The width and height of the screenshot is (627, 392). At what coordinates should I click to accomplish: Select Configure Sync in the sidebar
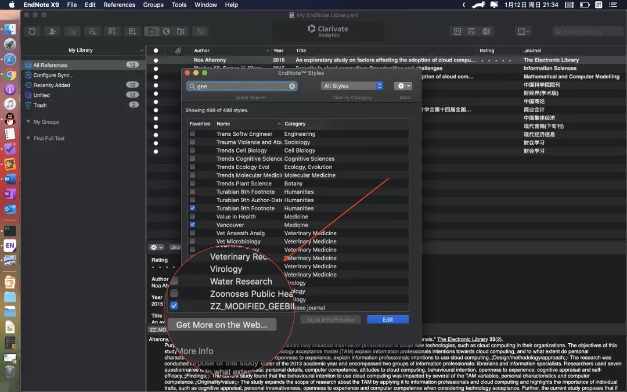coord(82,75)
